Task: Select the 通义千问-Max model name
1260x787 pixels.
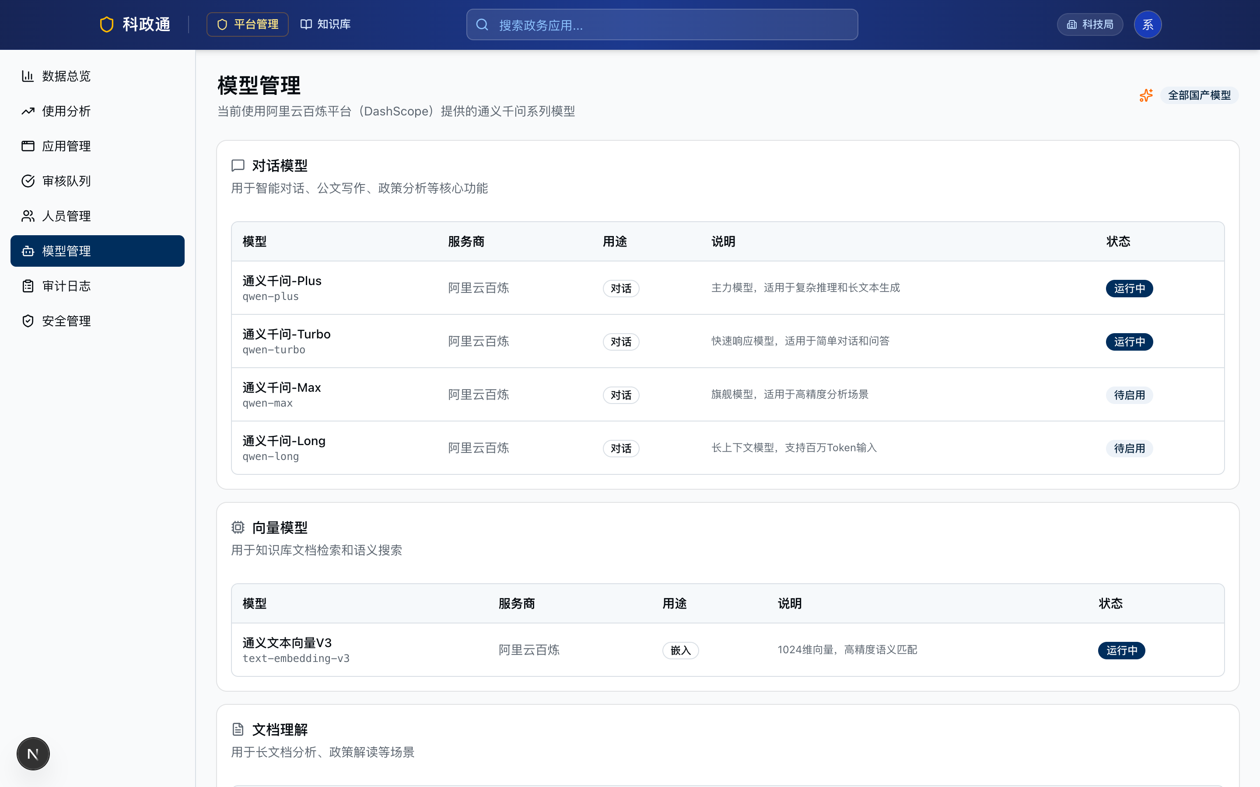Action: coord(281,388)
